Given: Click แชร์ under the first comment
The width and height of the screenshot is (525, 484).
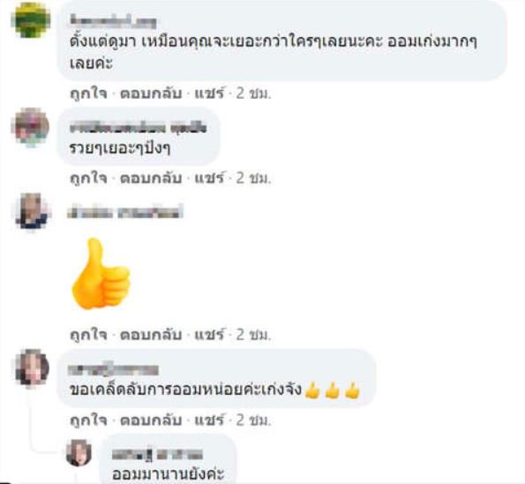Looking at the screenshot, I should coord(209,93).
